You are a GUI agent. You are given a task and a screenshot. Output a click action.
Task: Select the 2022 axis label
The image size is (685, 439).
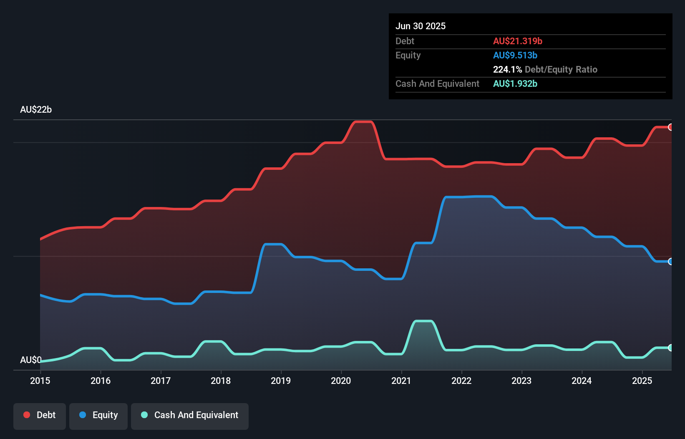pyautogui.click(x=461, y=381)
